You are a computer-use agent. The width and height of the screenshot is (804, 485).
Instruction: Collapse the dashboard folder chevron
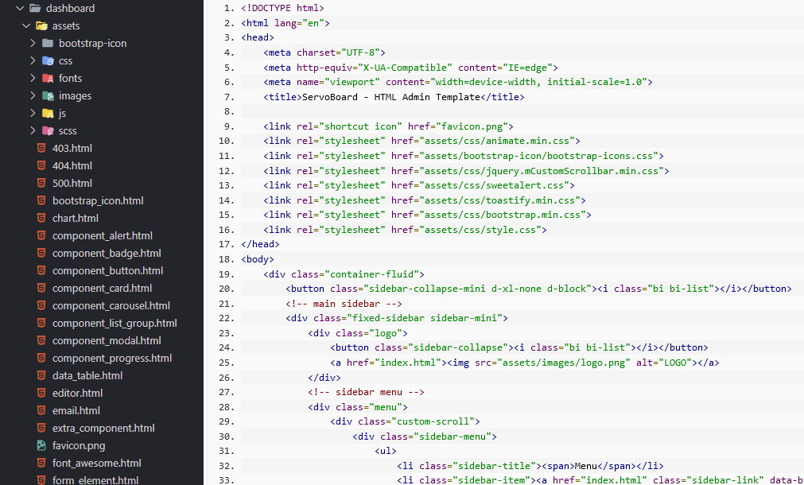click(20, 8)
